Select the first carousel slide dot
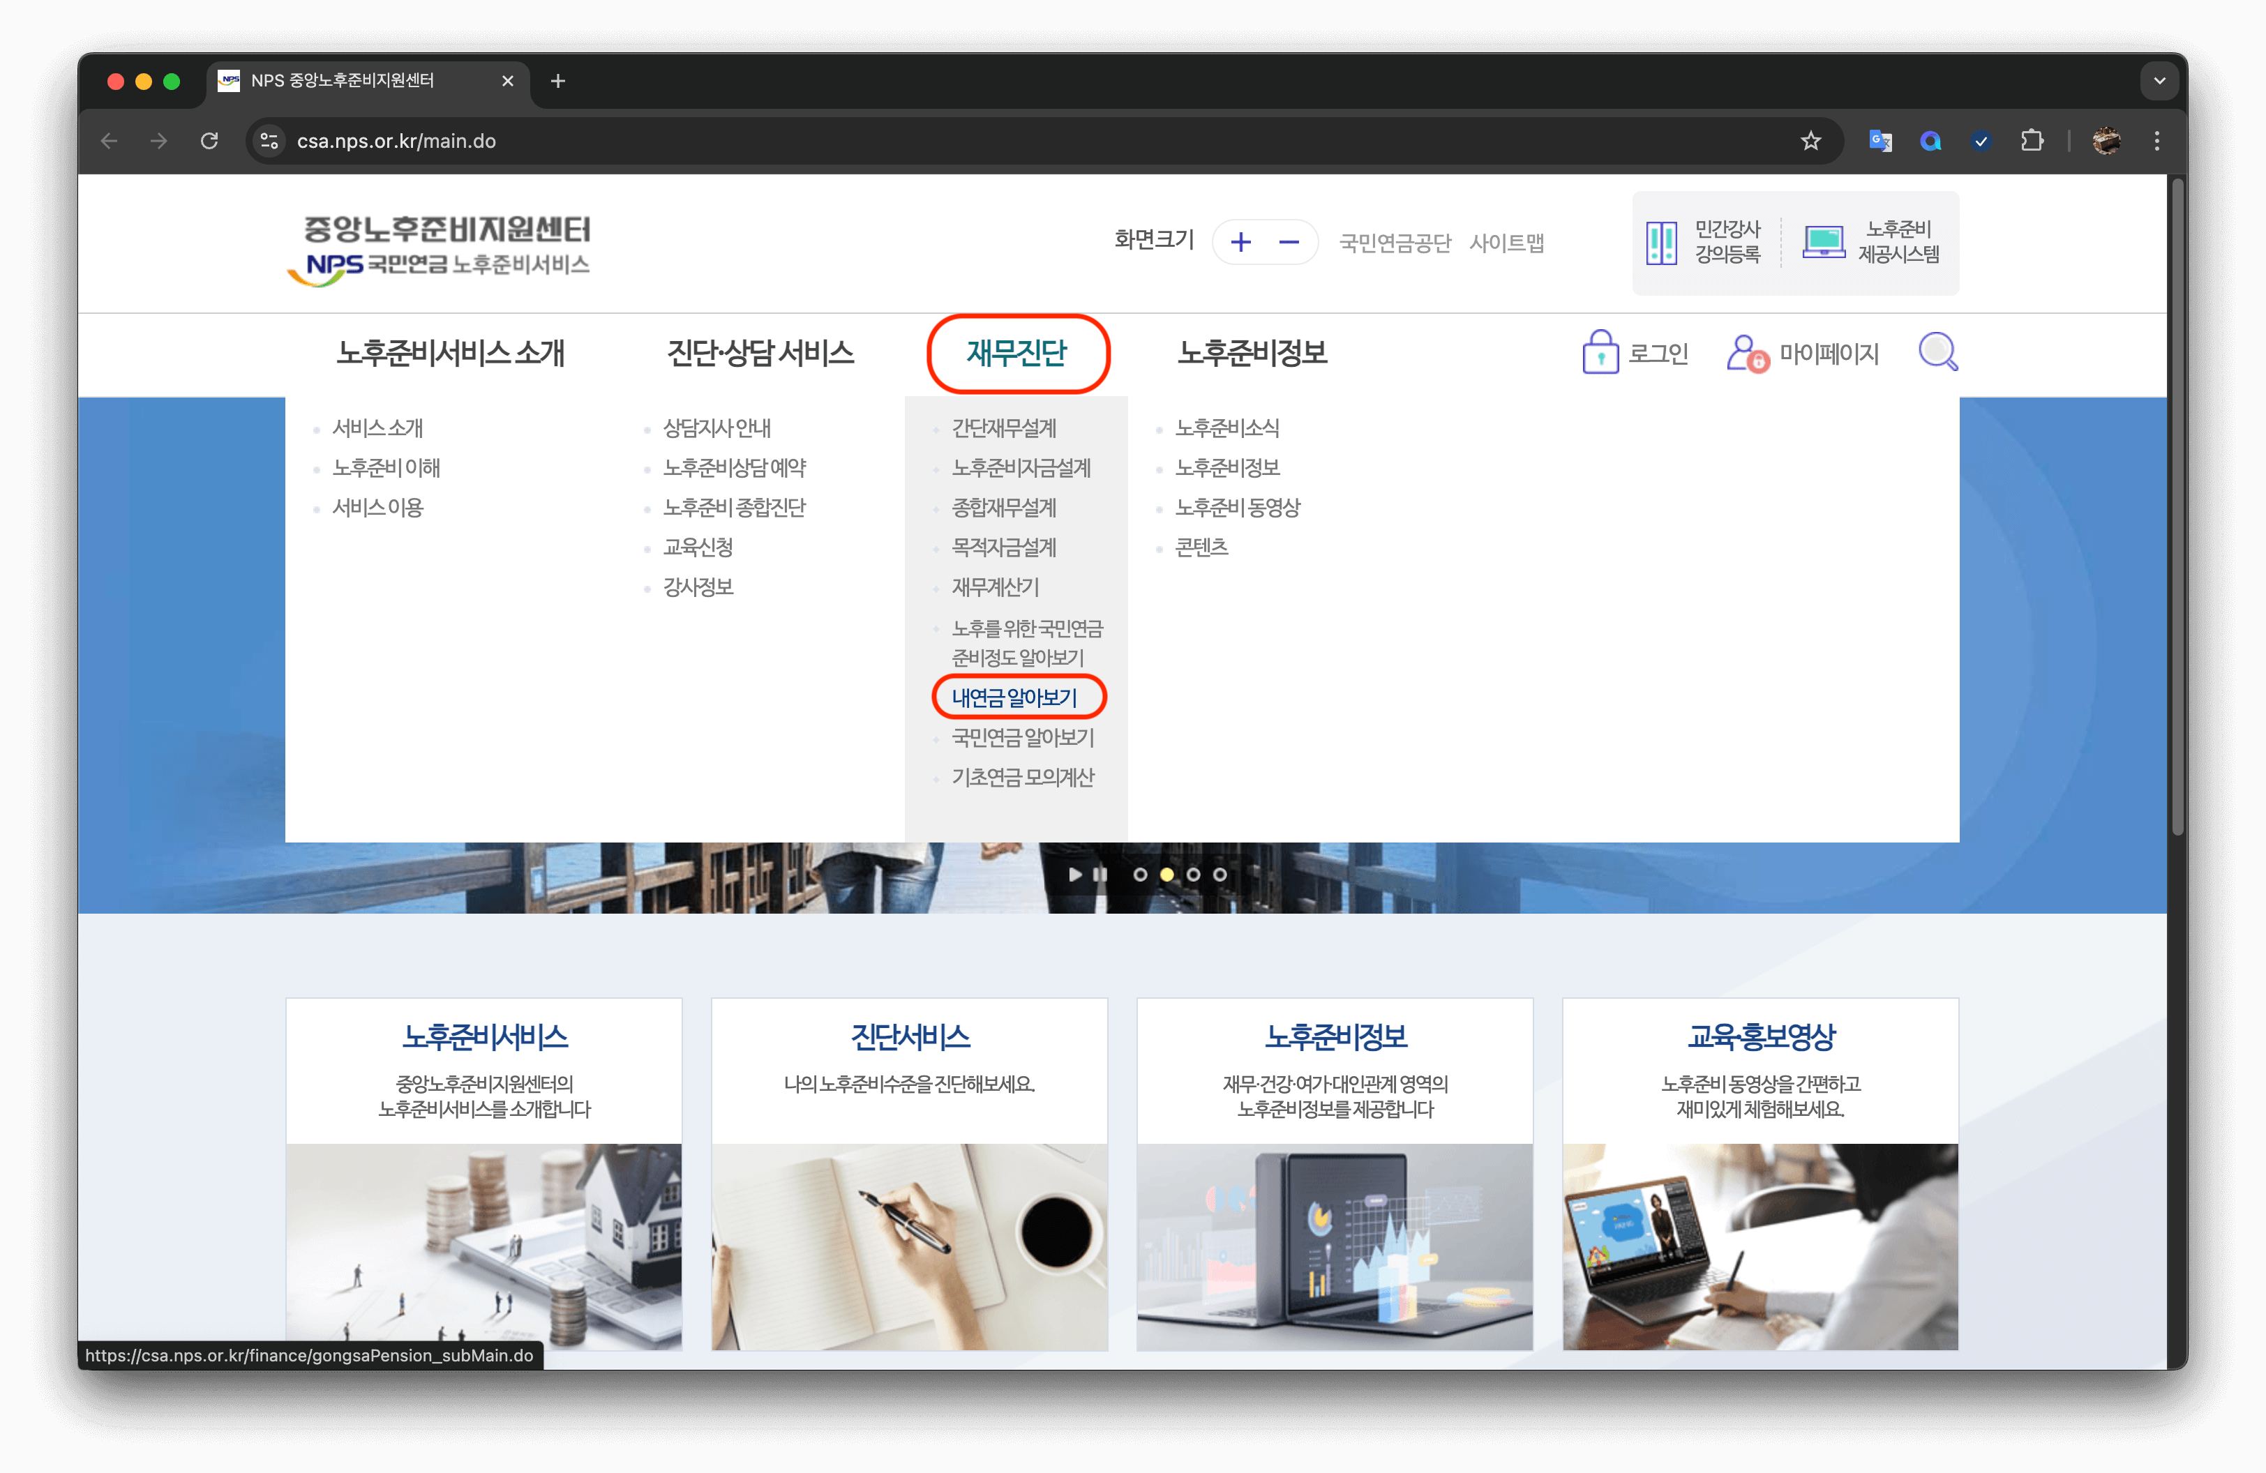2266x1473 pixels. point(1140,875)
